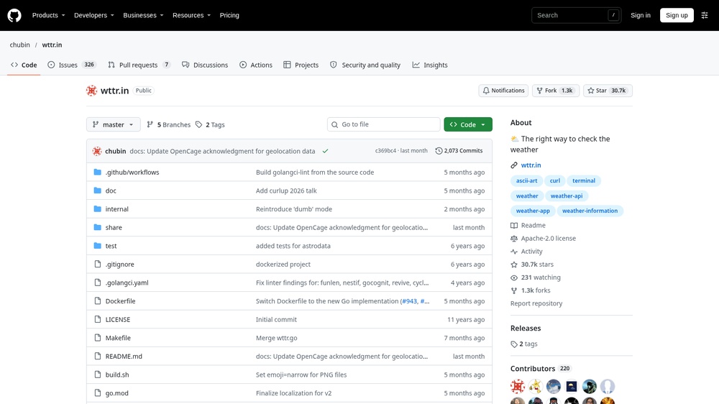The height and width of the screenshot is (404, 719).
Task: View the 2 Tags link near branches
Action: (x=210, y=124)
